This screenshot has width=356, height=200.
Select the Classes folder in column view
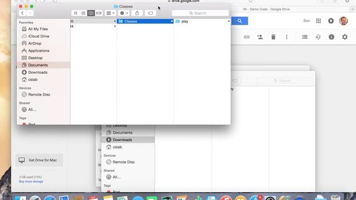(145, 21)
